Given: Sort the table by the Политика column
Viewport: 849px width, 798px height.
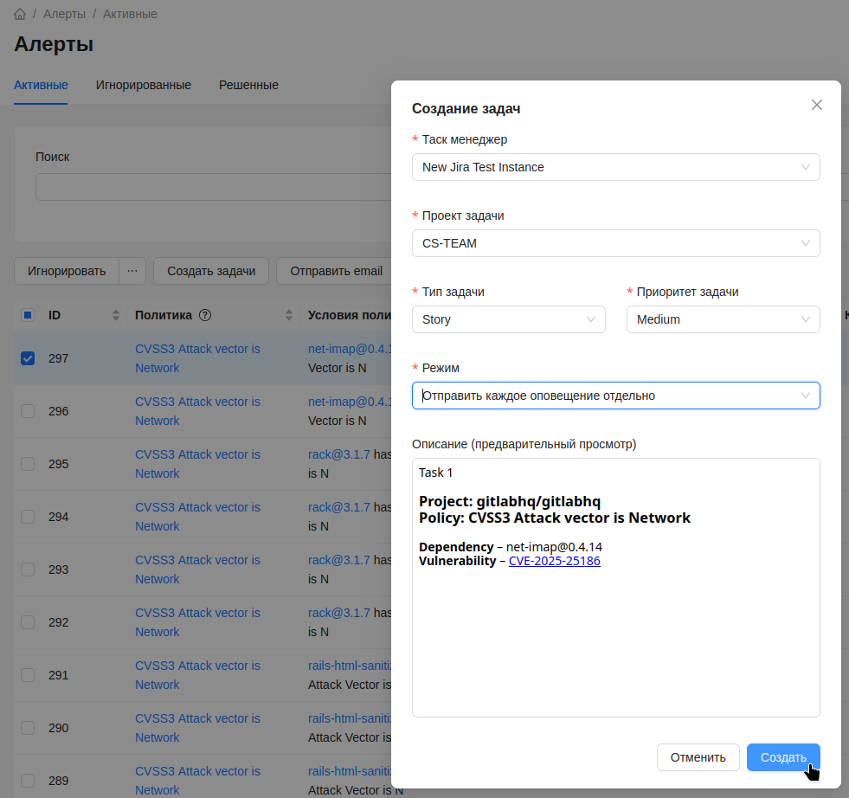Looking at the screenshot, I should click(x=288, y=315).
